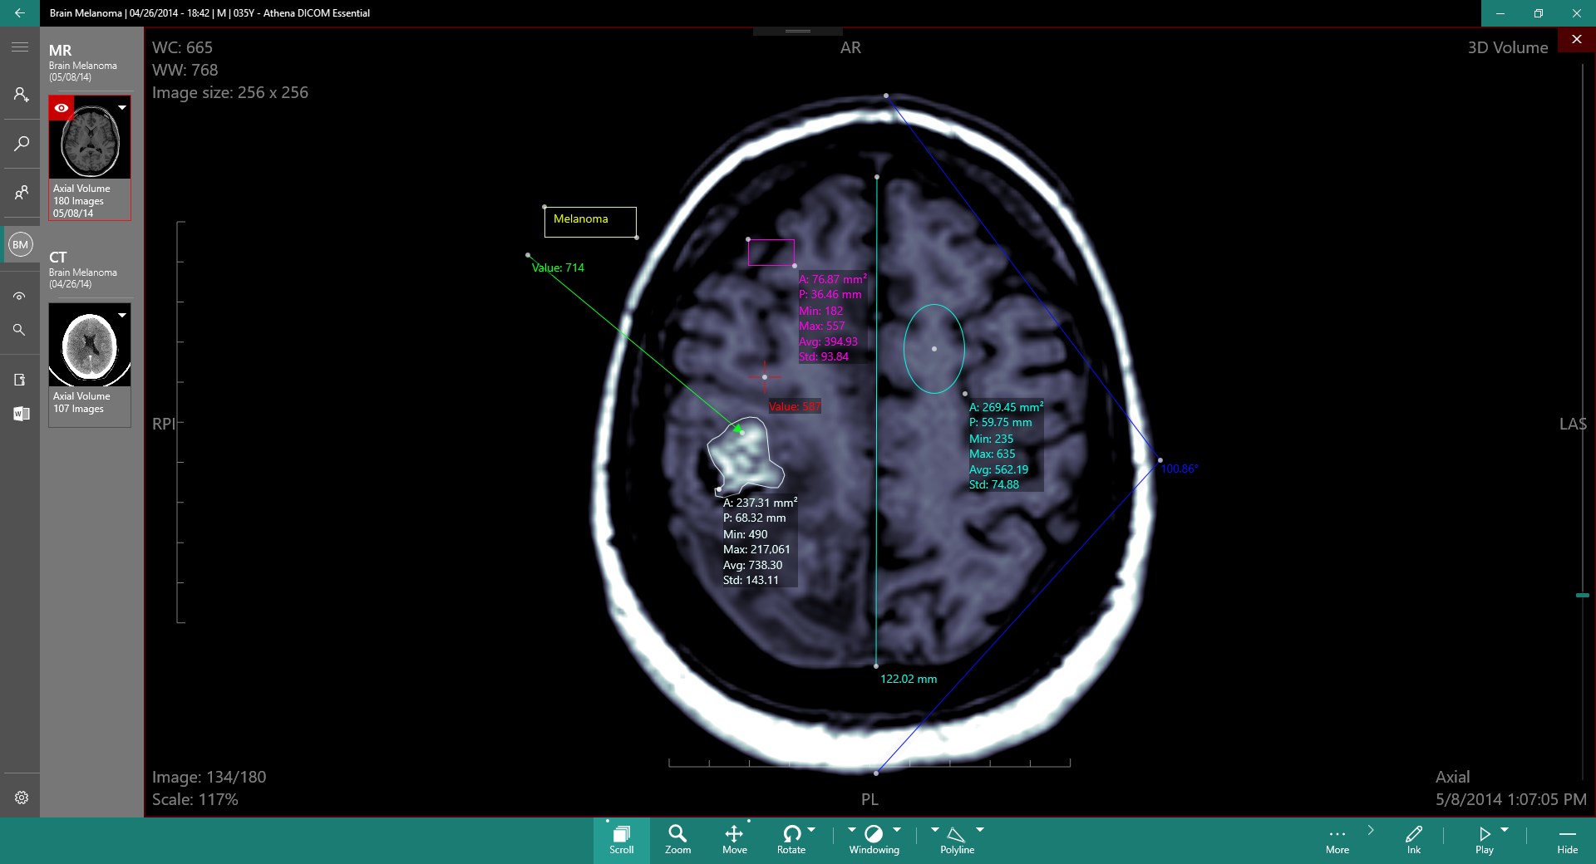
Task: Select the Zoom tool in toolbar
Action: (x=677, y=839)
